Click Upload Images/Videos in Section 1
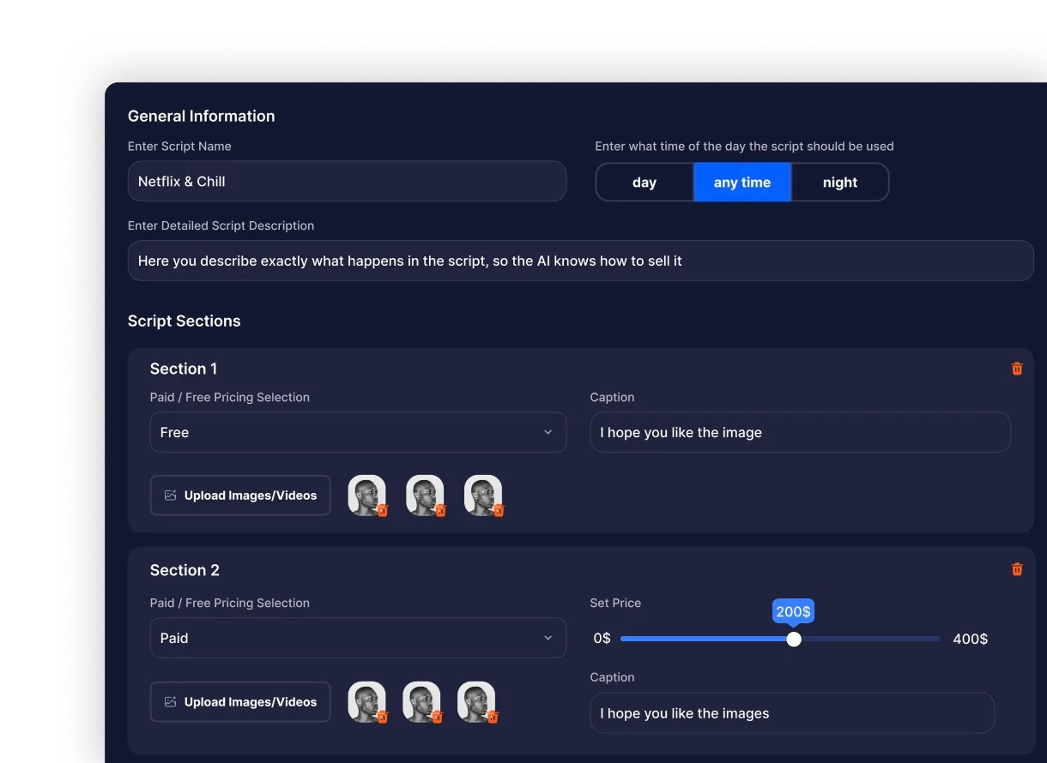Screen dimensions: 1047x763 [x=240, y=496]
